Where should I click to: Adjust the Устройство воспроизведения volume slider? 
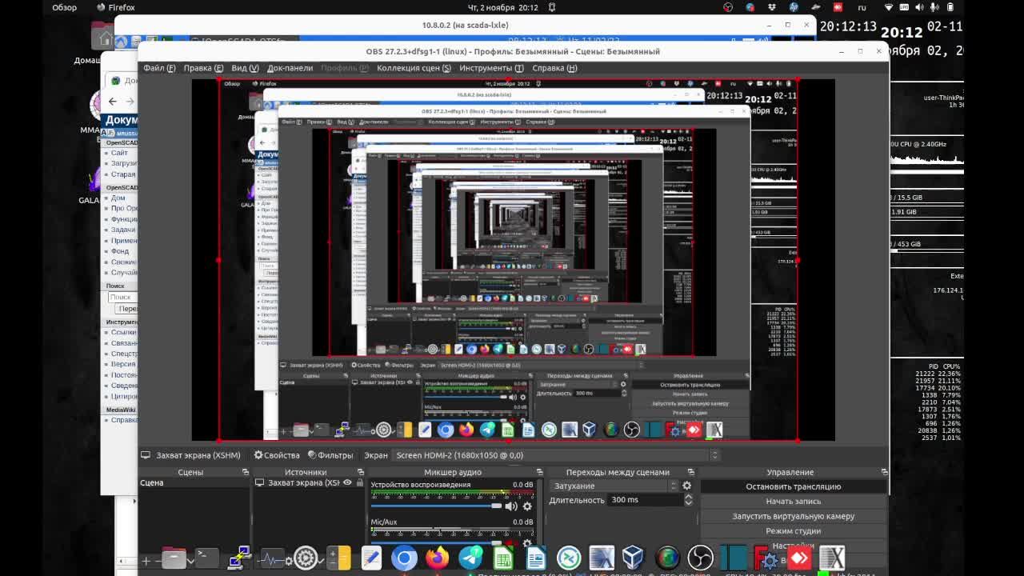436,506
